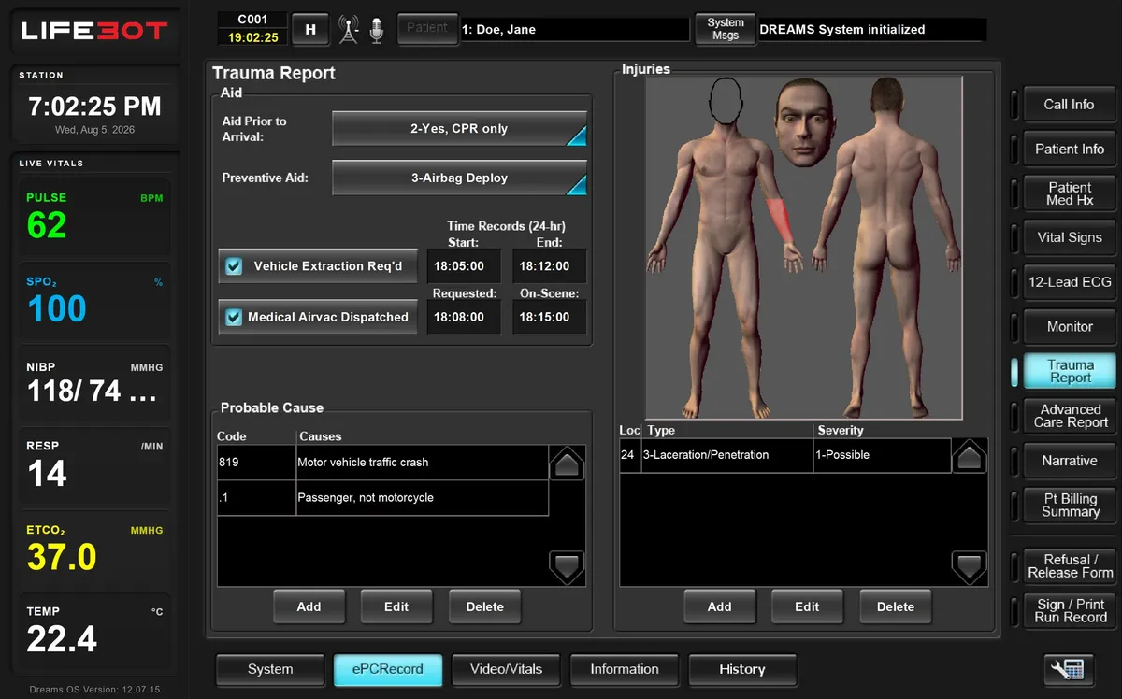Click the extraction Start time field
The width and height of the screenshot is (1122, 699).
[464, 266]
